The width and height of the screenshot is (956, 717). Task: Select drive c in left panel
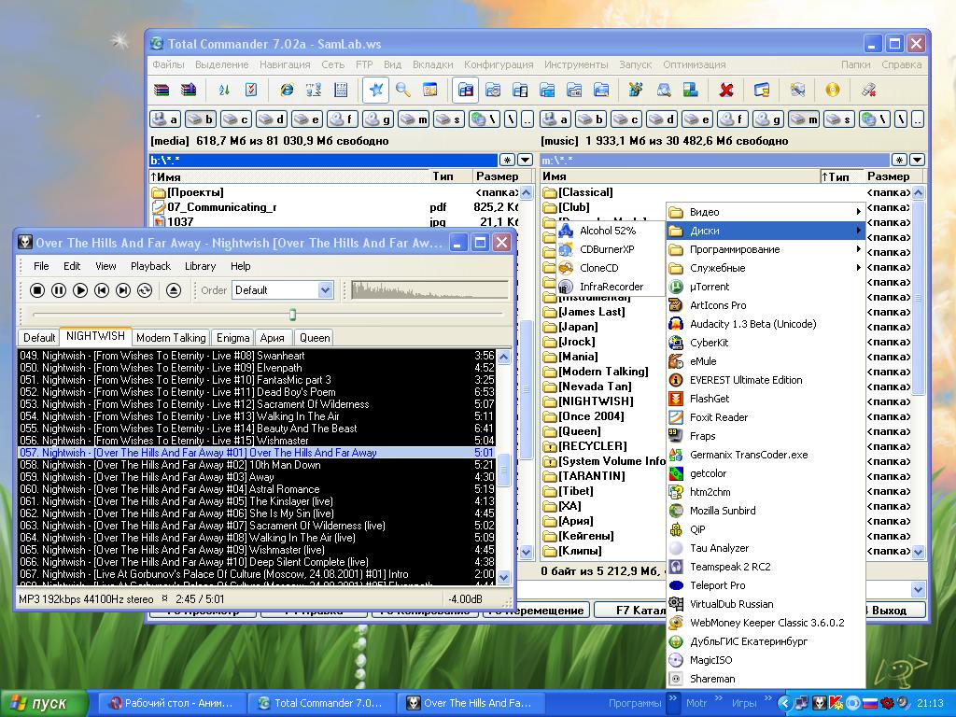tap(236, 119)
